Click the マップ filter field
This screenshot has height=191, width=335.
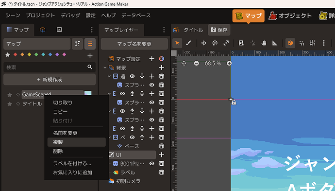tap(37, 44)
